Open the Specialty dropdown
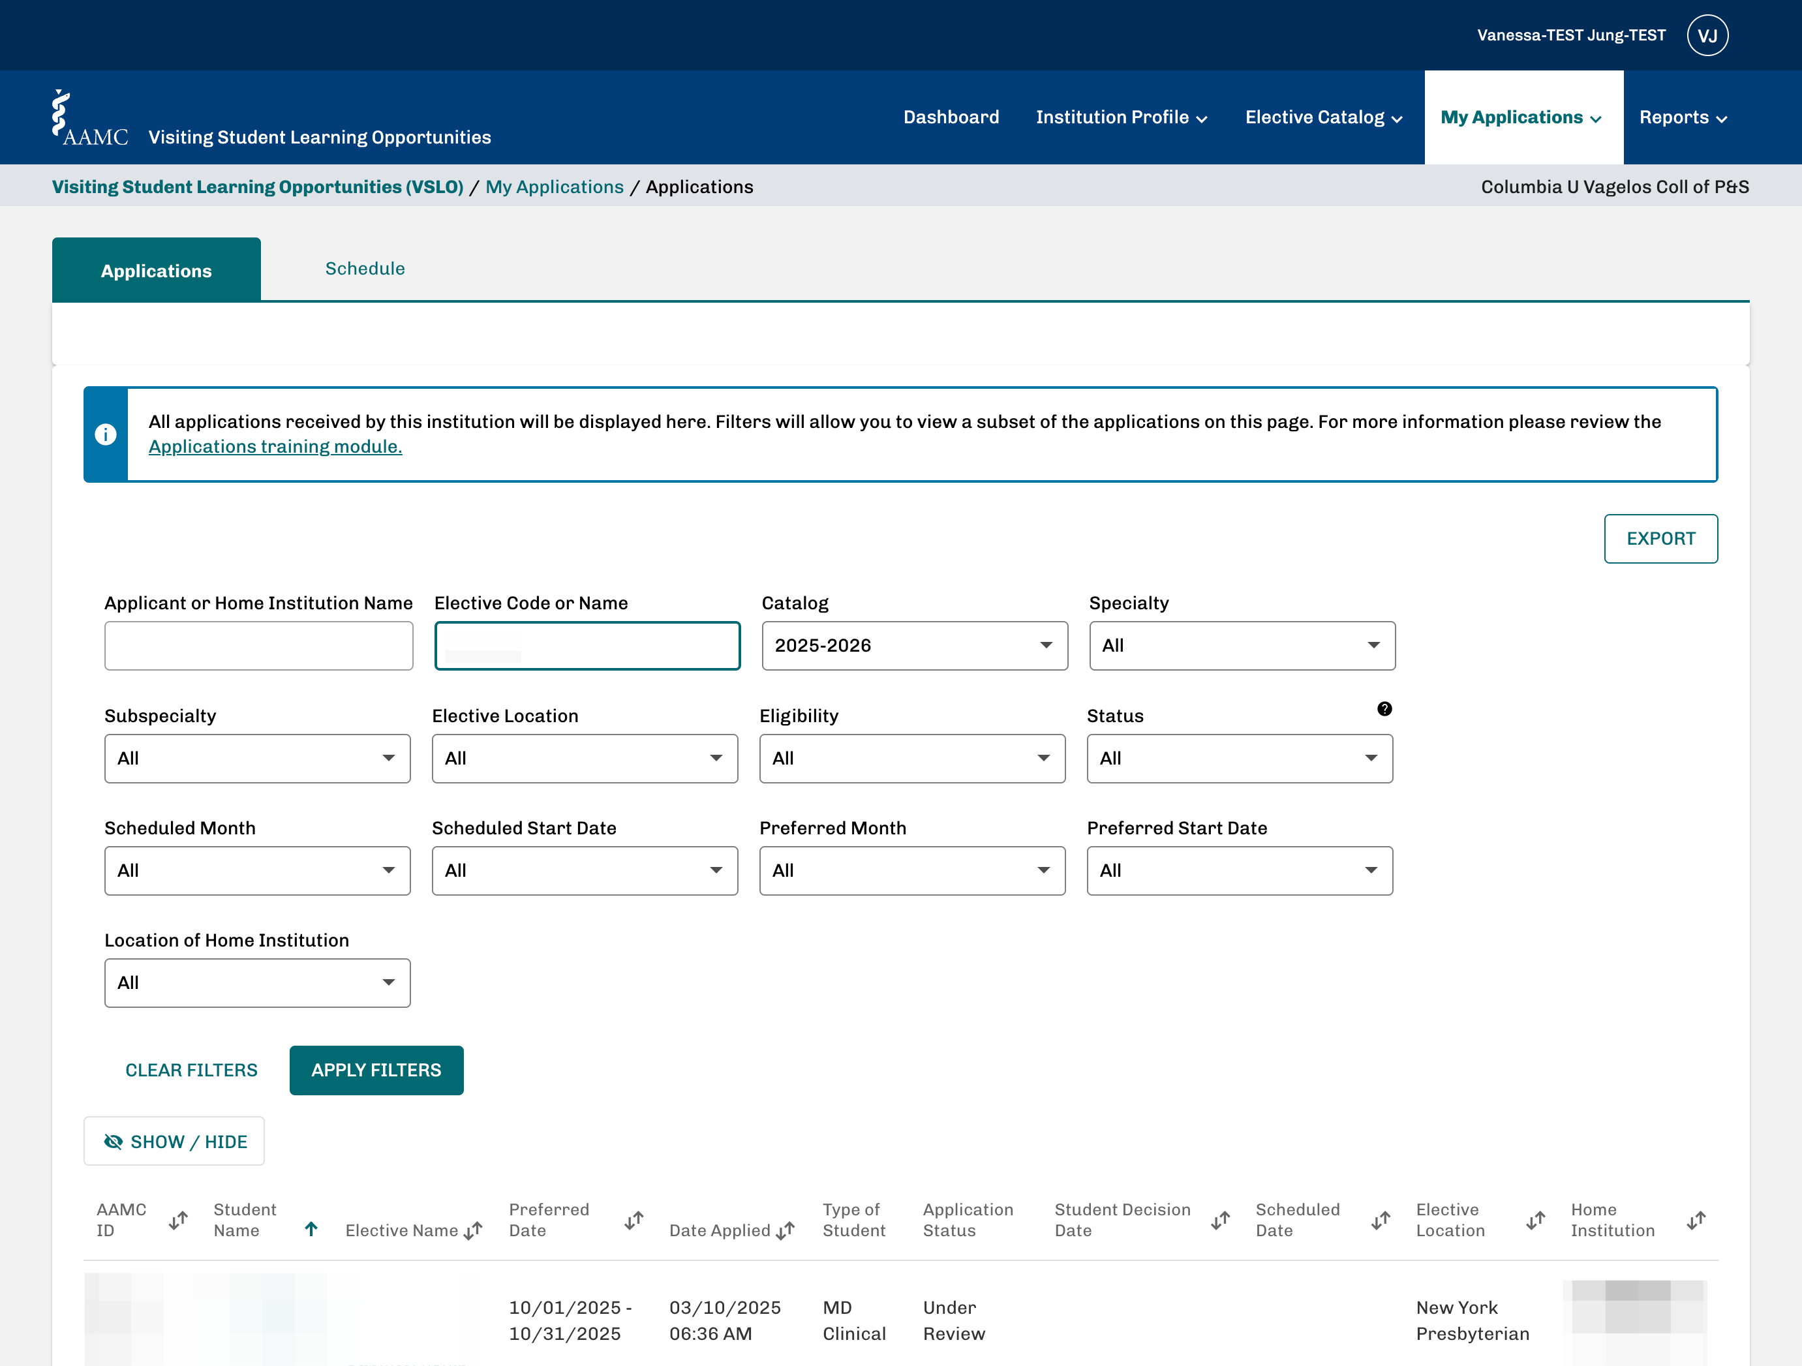The height and width of the screenshot is (1366, 1802). (x=1242, y=646)
